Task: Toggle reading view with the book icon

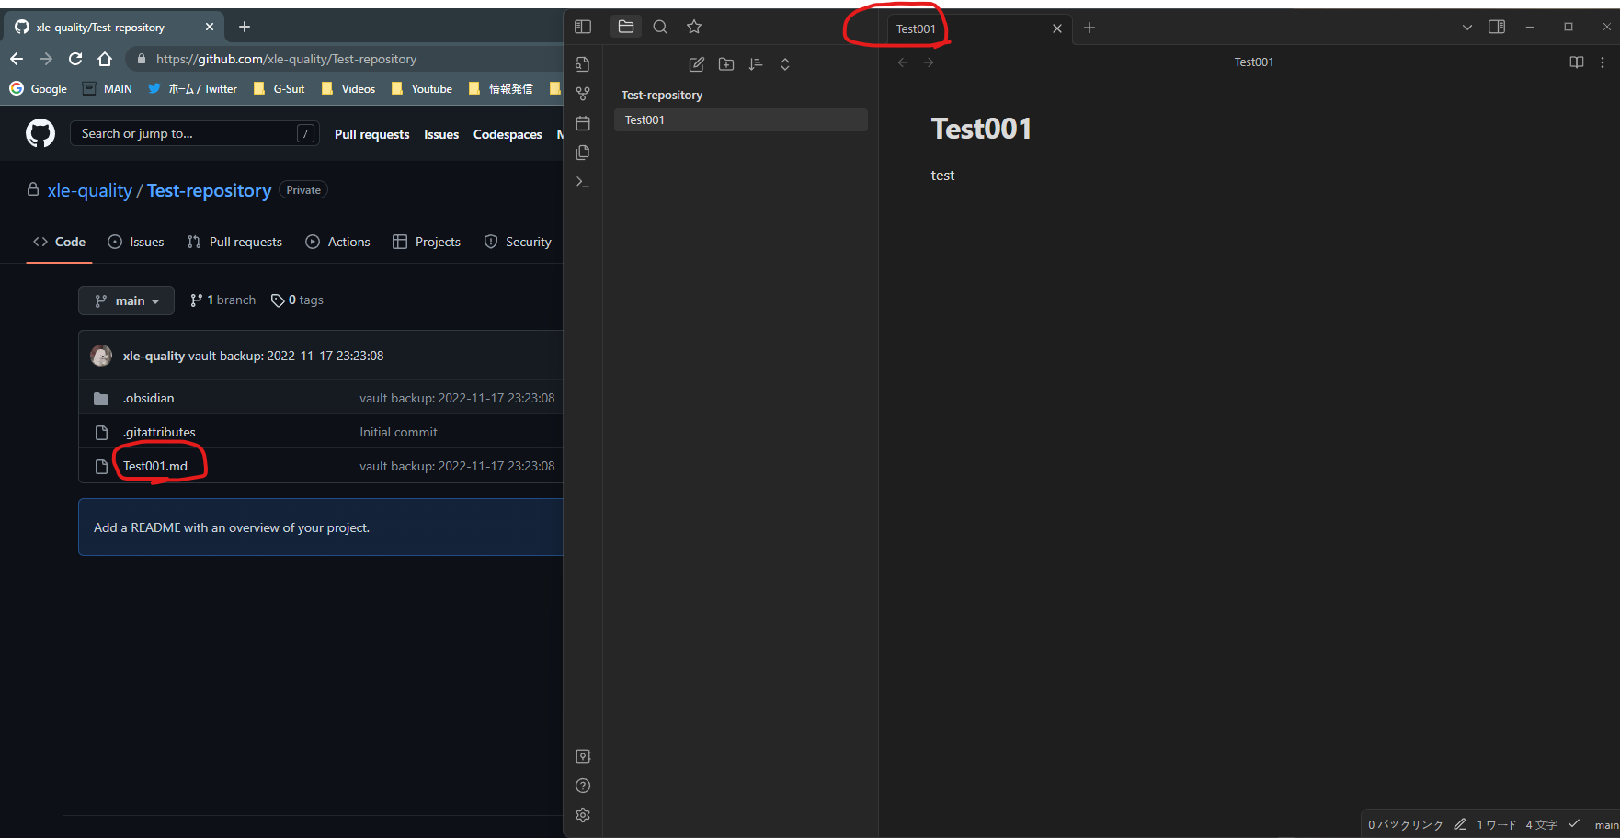Action: pyautogui.click(x=1576, y=62)
